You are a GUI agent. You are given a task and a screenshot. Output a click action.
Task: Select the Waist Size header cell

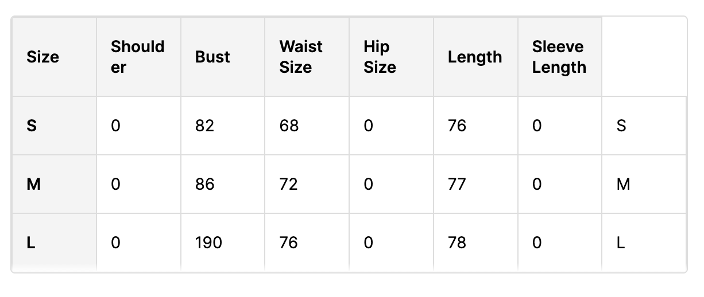(x=307, y=57)
